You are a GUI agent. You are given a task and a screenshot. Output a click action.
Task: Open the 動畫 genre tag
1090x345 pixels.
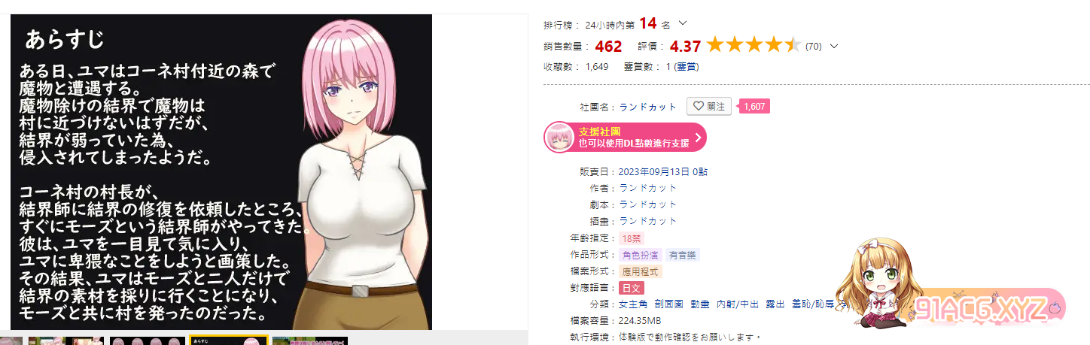point(700,304)
